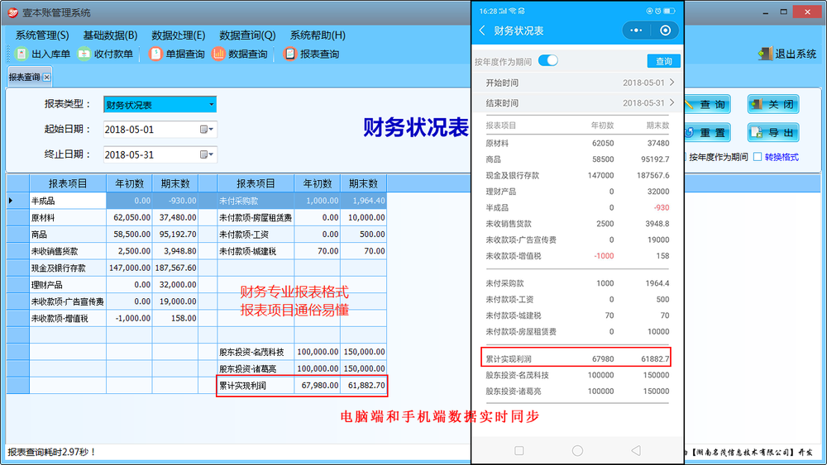Toggle 按年度作为期间 switch on phone
The height and width of the screenshot is (465, 827).
point(548,60)
